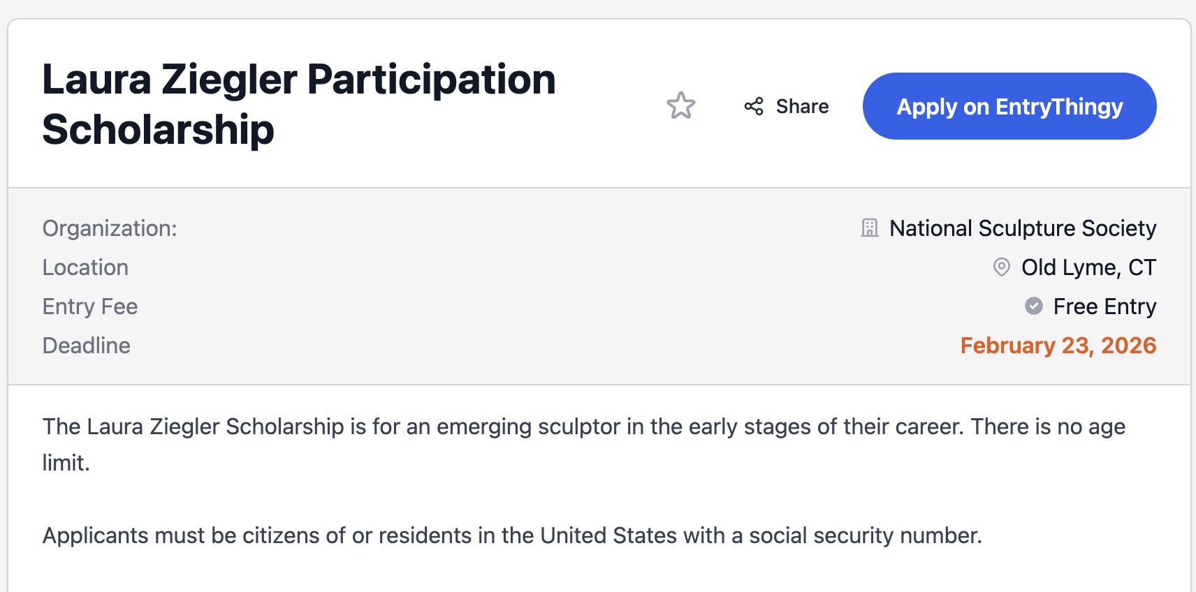Viewport: 1196px width, 592px height.
Task: Select the Old Lyme, CT location text
Action: (x=1088, y=267)
